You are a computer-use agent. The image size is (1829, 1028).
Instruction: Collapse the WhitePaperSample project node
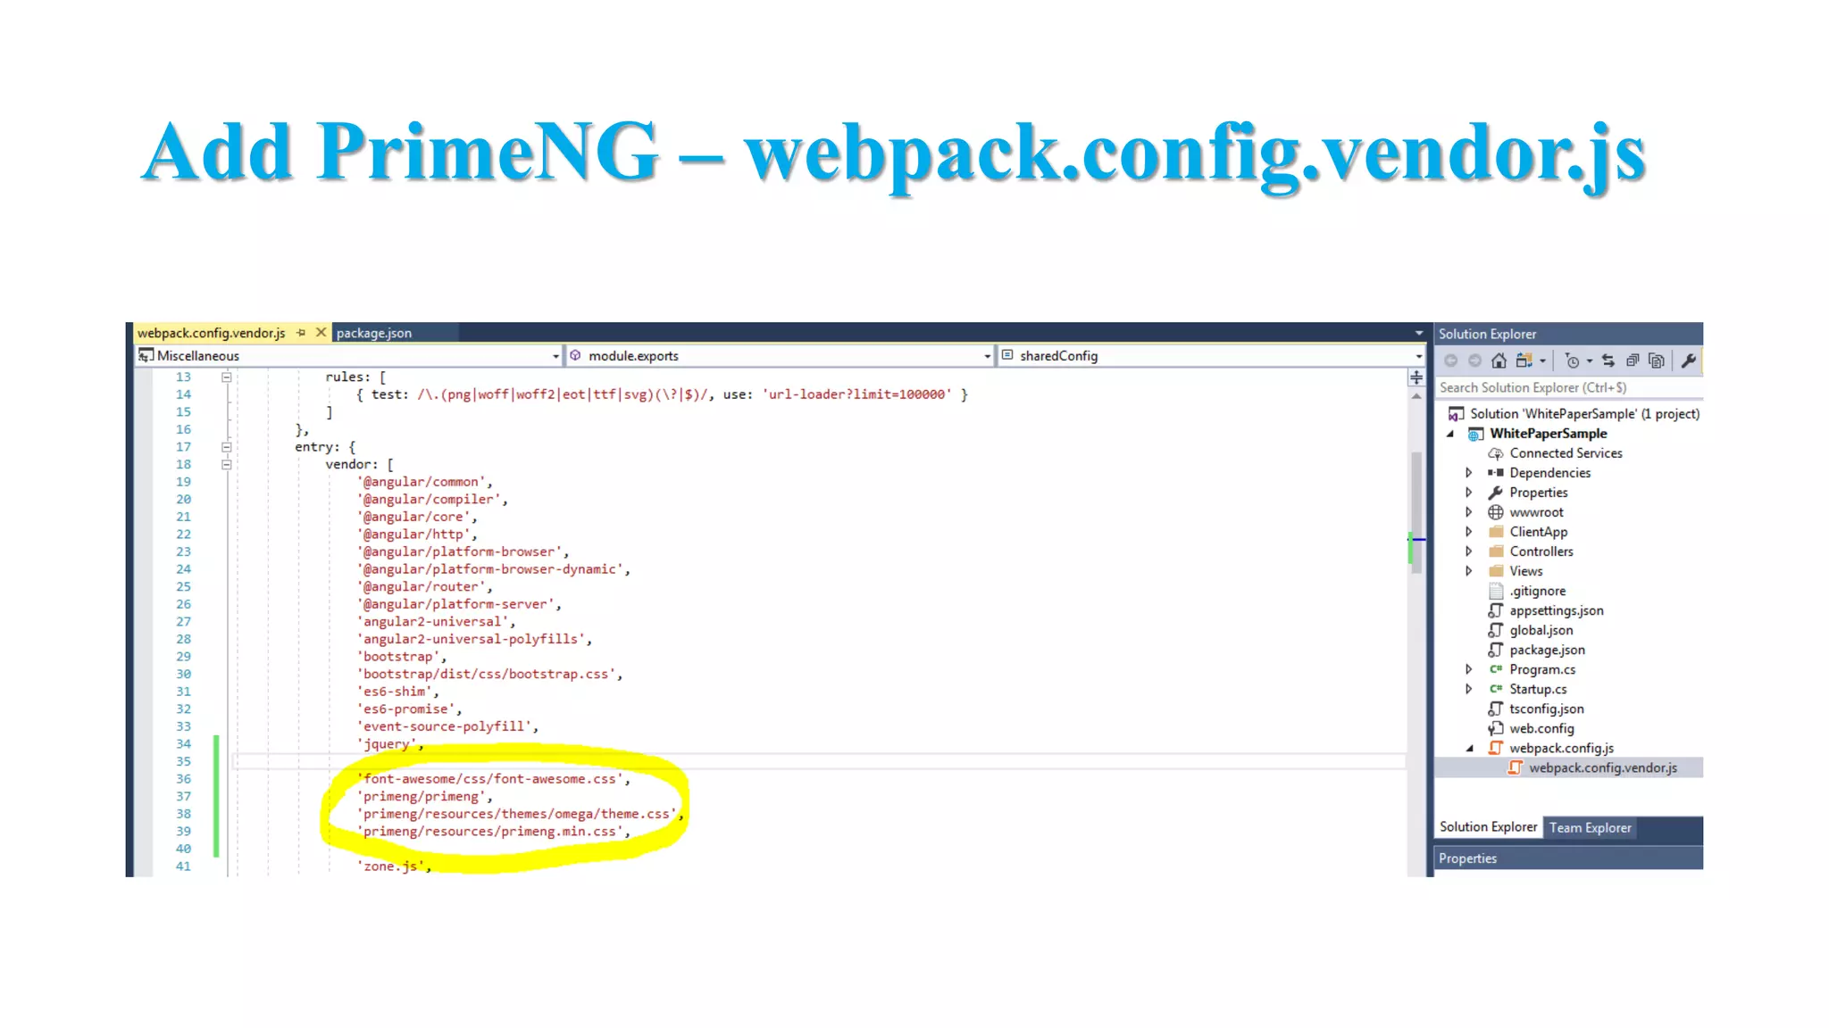(x=1450, y=434)
